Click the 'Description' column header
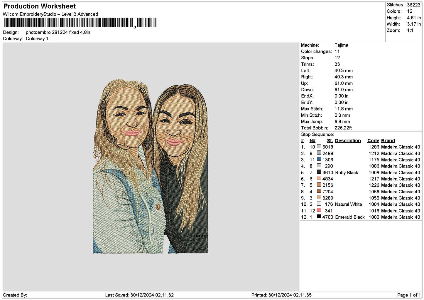 [x=348, y=141]
